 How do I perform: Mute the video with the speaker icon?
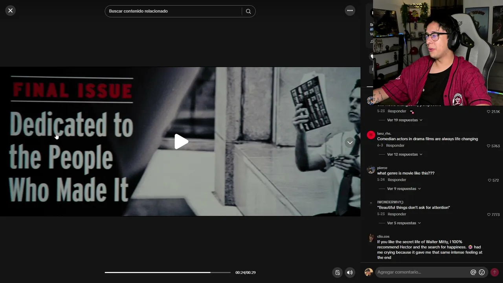350,272
